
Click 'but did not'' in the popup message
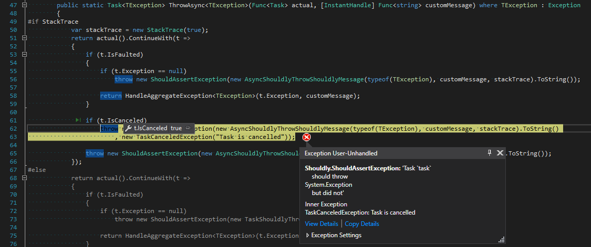(328, 193)
